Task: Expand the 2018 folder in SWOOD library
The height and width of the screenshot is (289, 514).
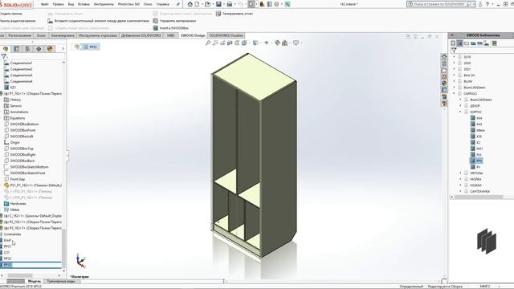Action: pyautogui.click(x=454, y=57)
